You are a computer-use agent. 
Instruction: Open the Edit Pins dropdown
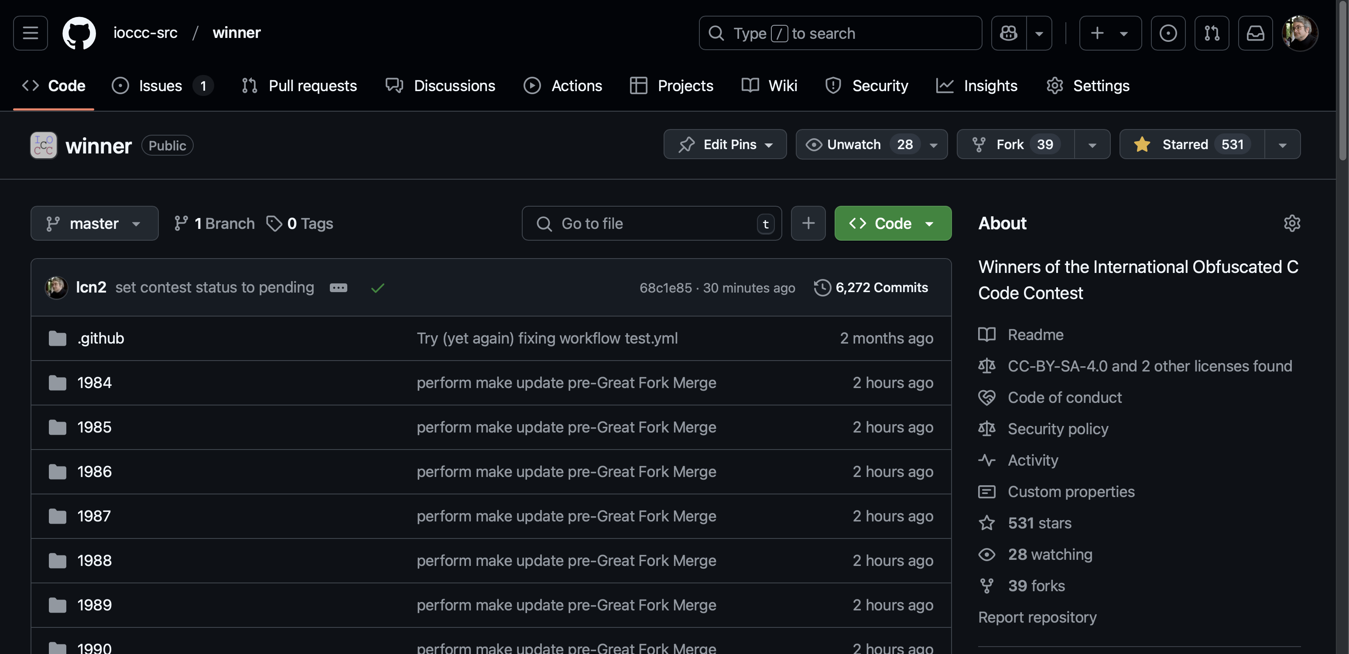pyautogui.click(x=725, y=144)
